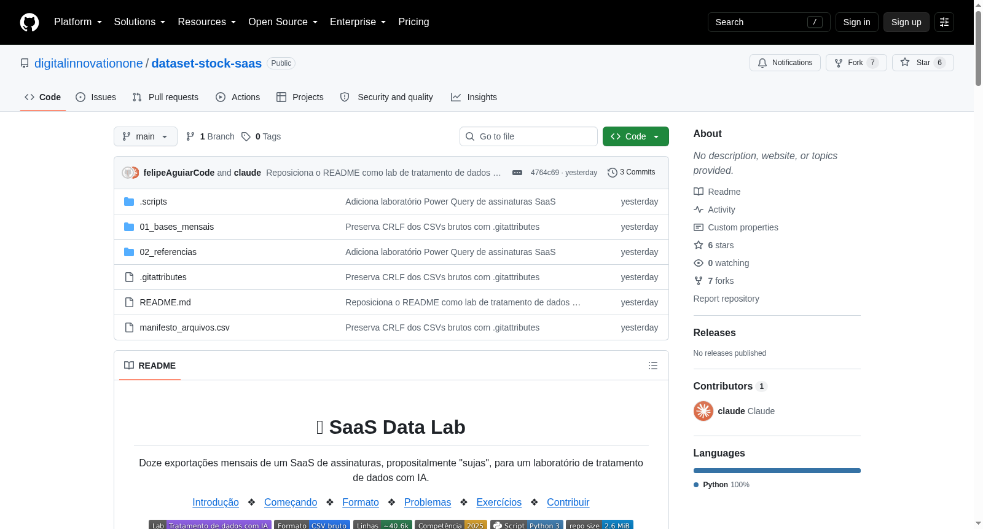The height and width of the screenshot is (529, 983).
Task: Open the Insights tab
Action: click(x=474, y=97)
